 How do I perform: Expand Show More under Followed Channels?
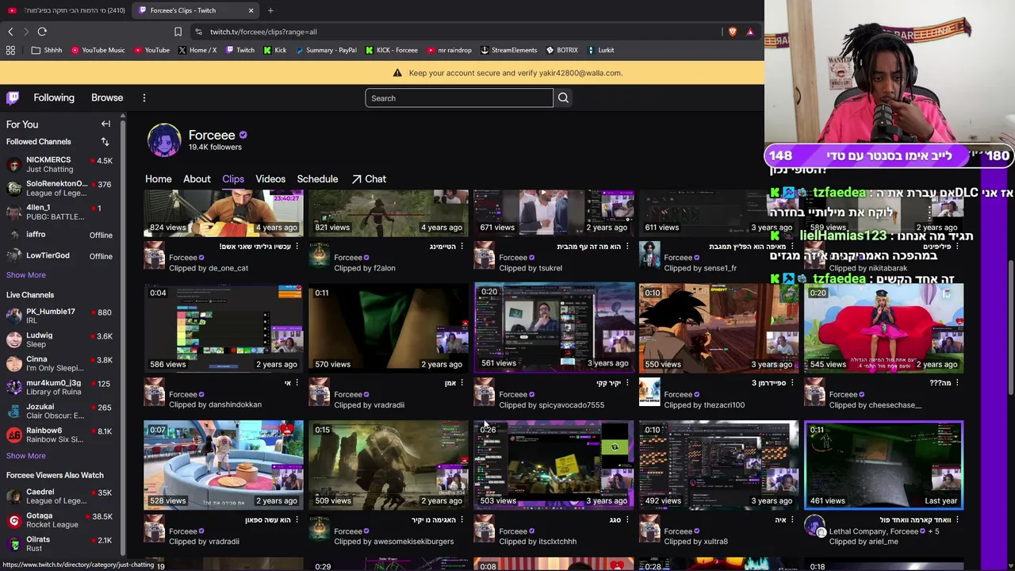(26, 275)
